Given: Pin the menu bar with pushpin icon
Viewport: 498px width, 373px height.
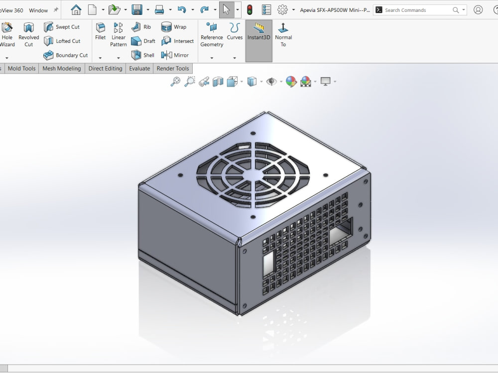Looking at the screenshot, I should tap(56, 10).
